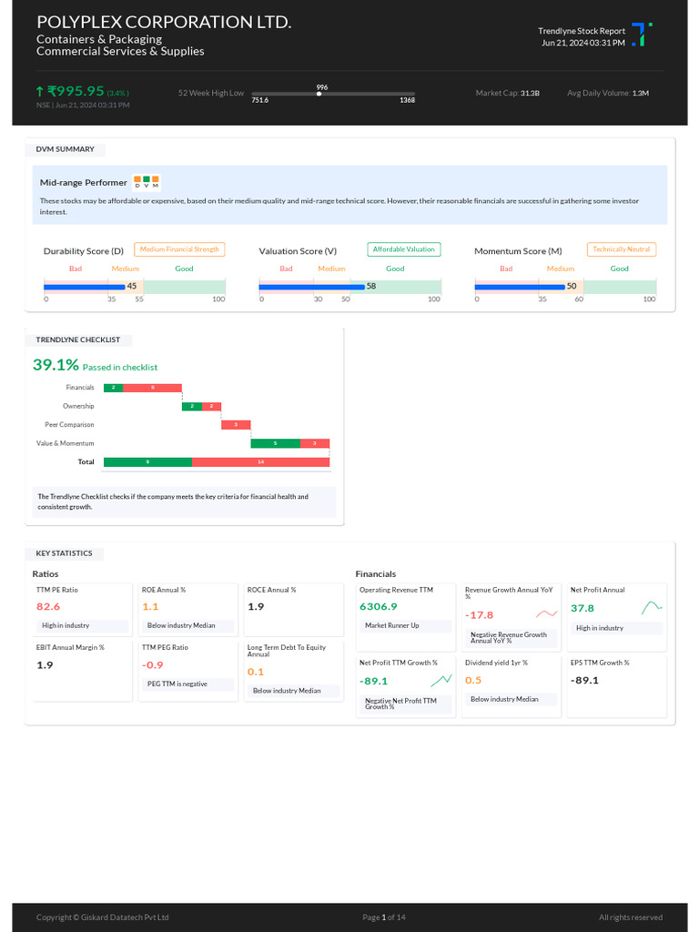
Task: Click the DVM colored squares icon
Action: point(147,182)
